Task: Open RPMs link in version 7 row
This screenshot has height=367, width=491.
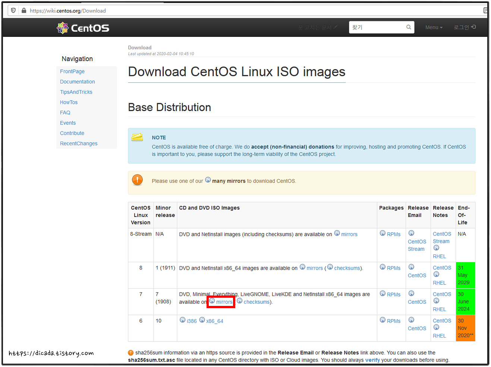Action: pyautogui.click(x=394, y=295)
